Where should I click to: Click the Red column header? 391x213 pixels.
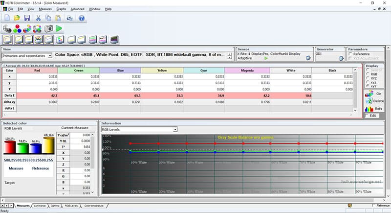coord(37,71)
